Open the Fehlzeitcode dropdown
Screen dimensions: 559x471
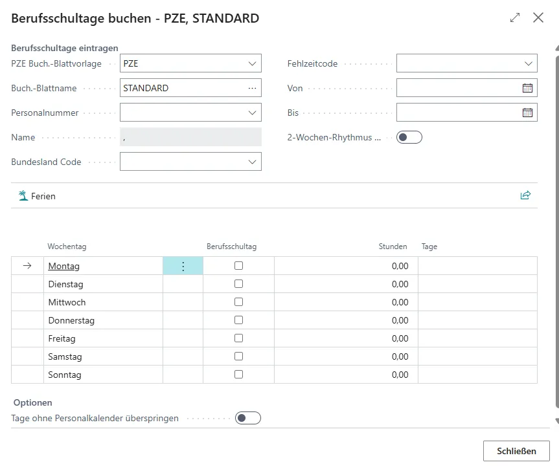click(x=529, y=63)
